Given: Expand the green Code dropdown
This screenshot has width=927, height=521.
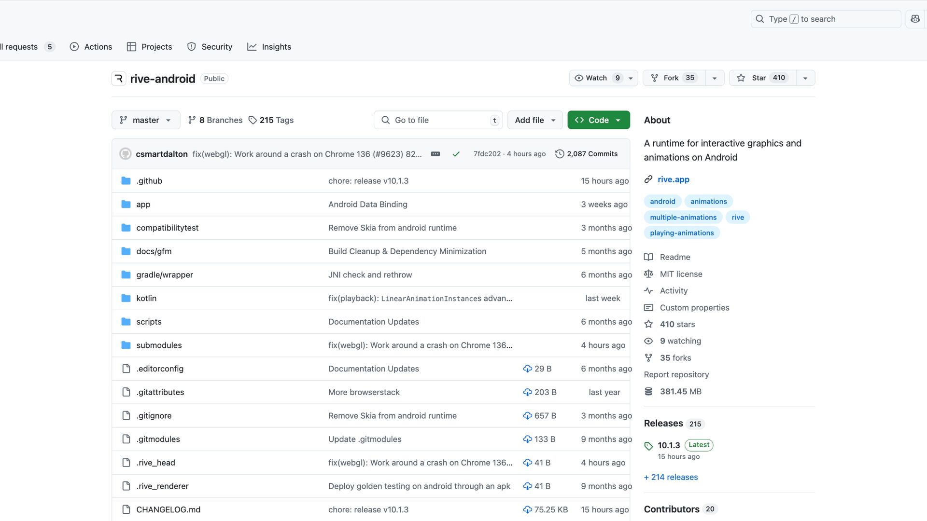Looking at the screenshot, I should (x=599, y=120).
